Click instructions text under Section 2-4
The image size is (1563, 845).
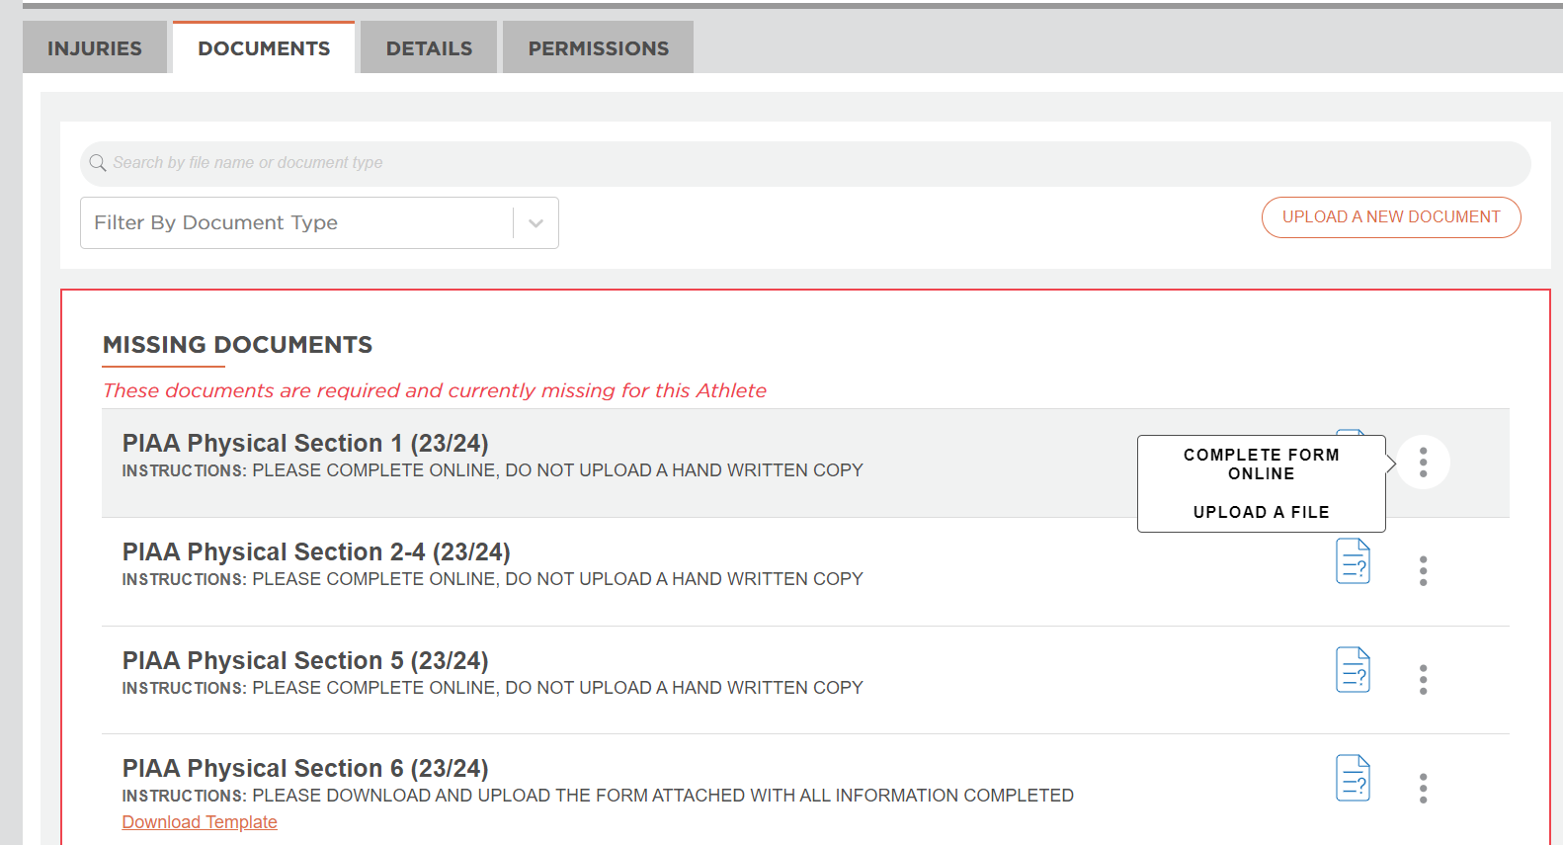tap(492, 579)
